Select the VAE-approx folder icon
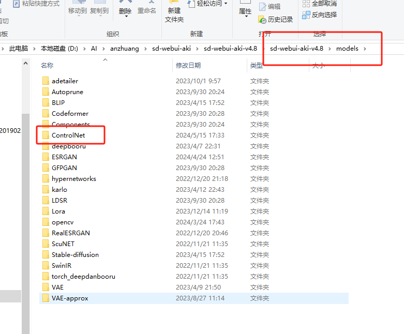404x334 pixels. pos(46,298)
